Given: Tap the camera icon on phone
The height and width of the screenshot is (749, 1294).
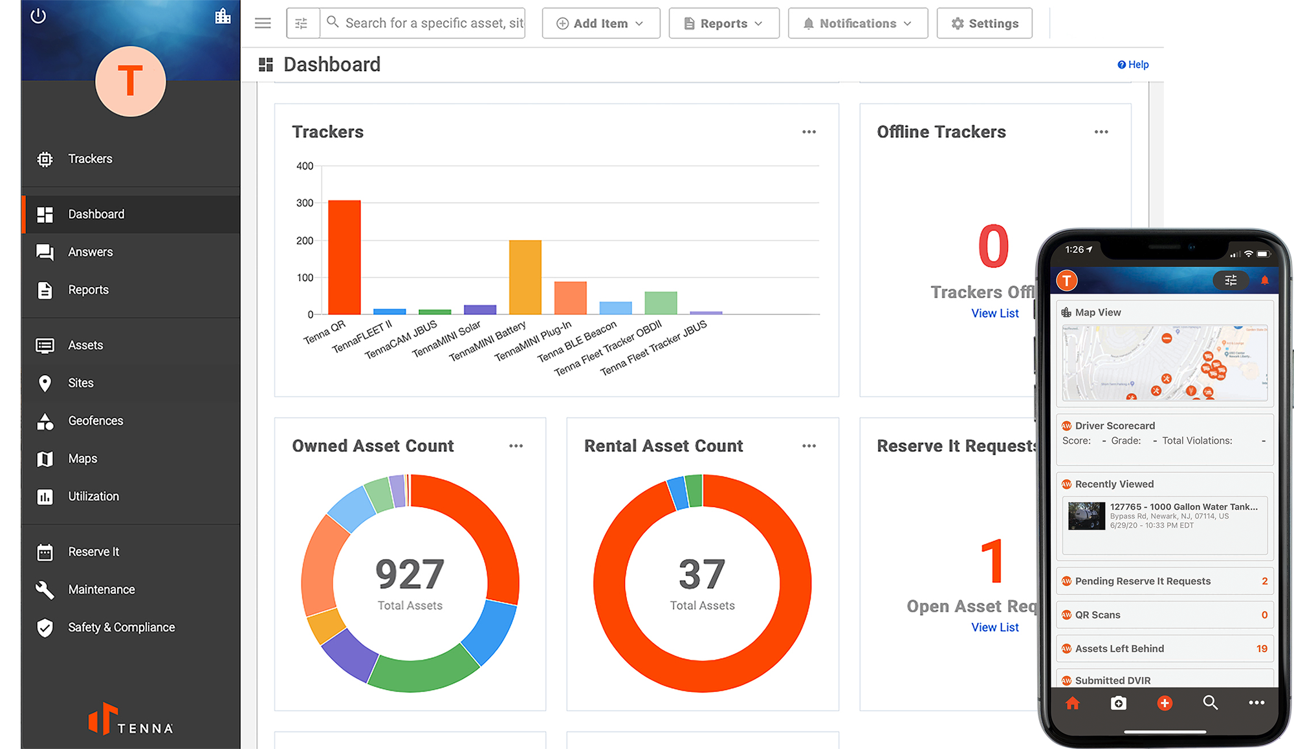Looking at the screenshot, I should pyautogui.click(x=1118, y=703).
